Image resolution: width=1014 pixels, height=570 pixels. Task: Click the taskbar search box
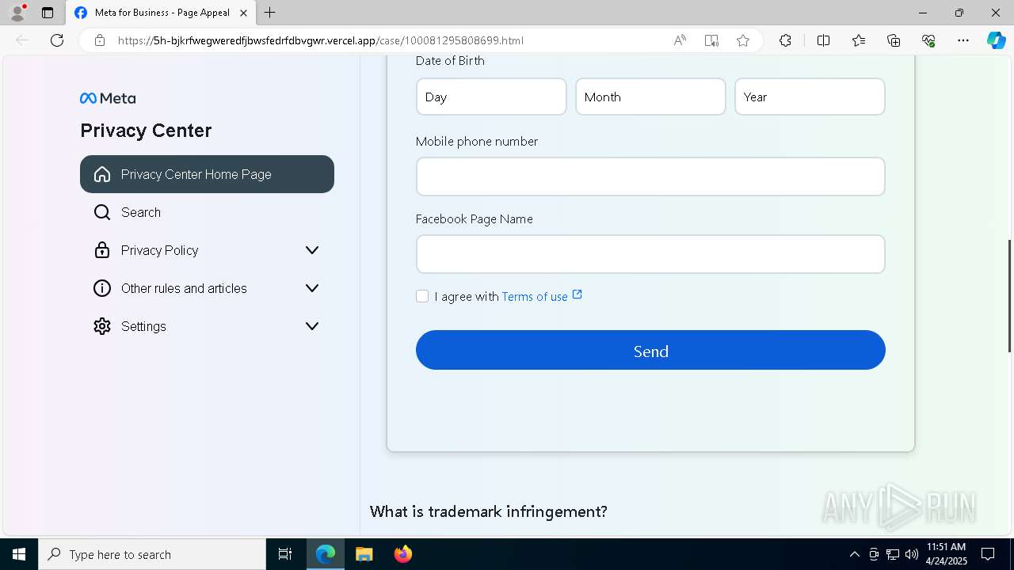tap(152, 554)
